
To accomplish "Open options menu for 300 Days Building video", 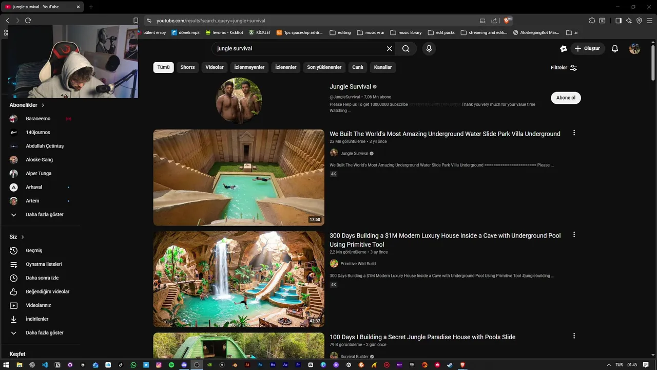I will [x=574, y=234].
